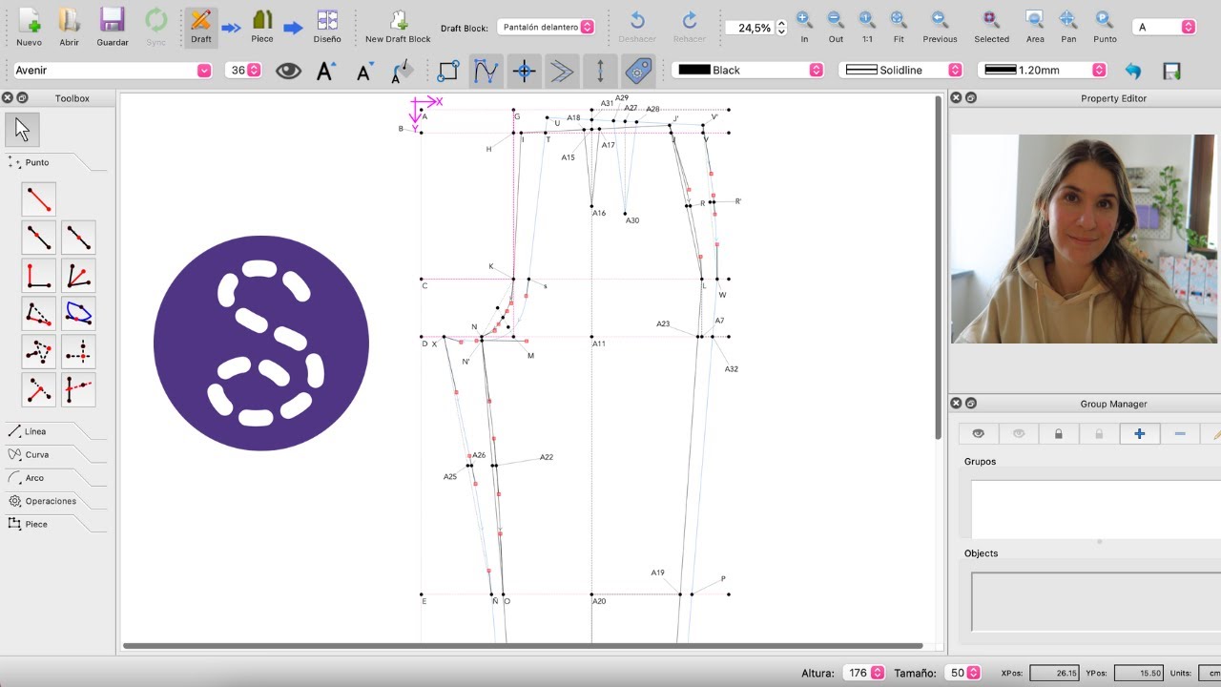Click the horizontal scrollbar below canvas

[523, 646]
